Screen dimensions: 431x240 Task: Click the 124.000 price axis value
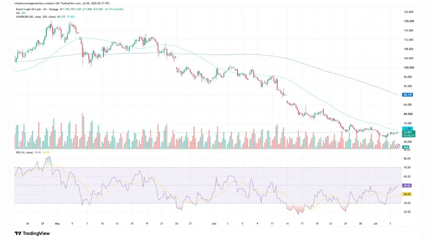coord(409,12)
